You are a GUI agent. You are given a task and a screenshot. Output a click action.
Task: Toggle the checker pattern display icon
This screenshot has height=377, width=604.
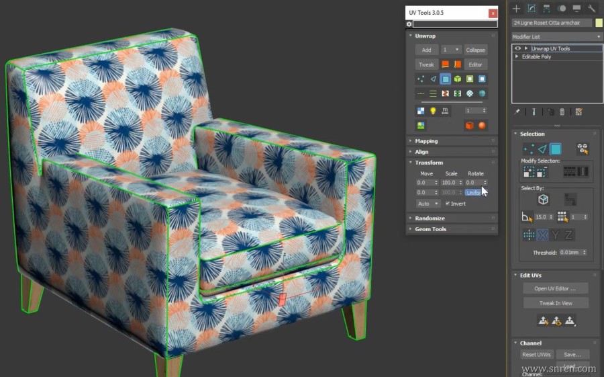point(421,111)
